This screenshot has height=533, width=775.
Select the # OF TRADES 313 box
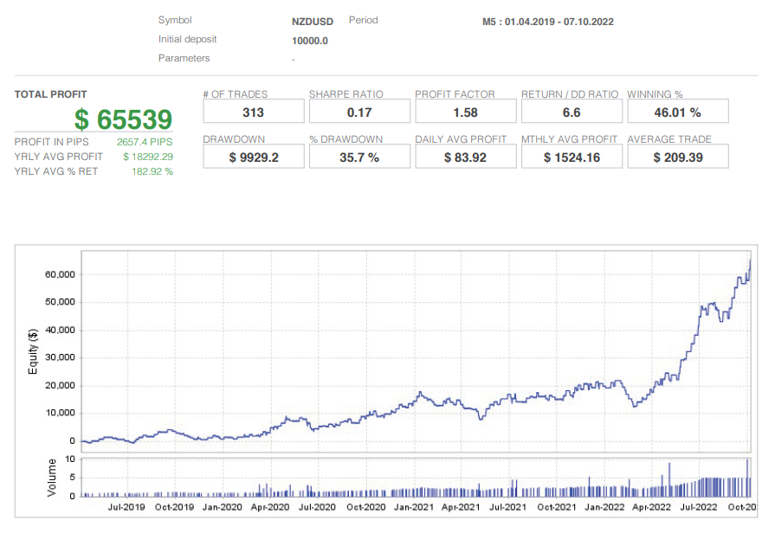pos(253,111)
